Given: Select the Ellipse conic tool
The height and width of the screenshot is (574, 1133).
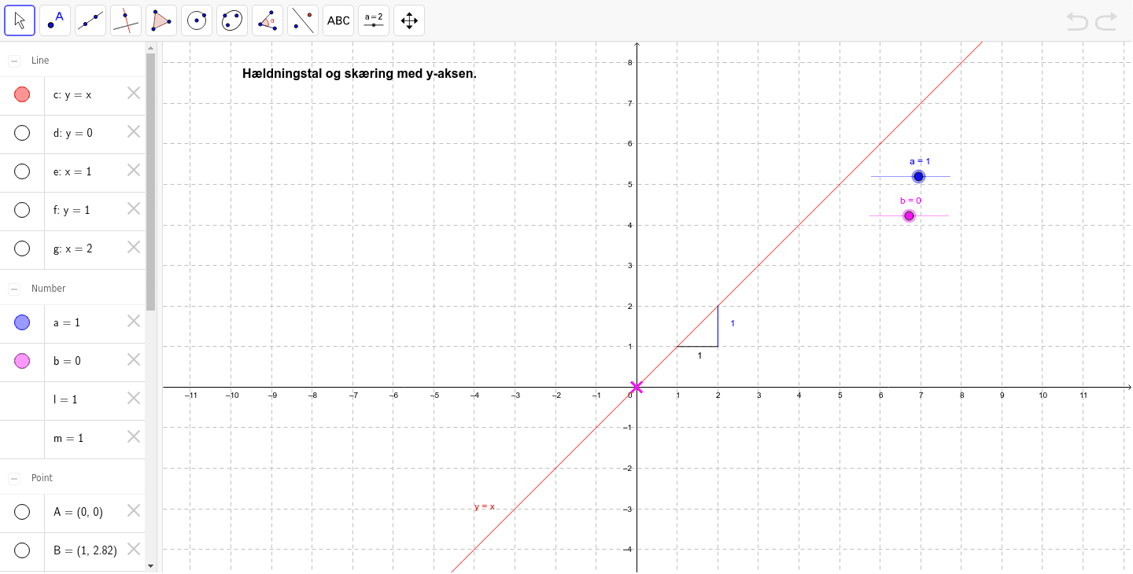Looking at the screenshot, I should click(232, 20).
